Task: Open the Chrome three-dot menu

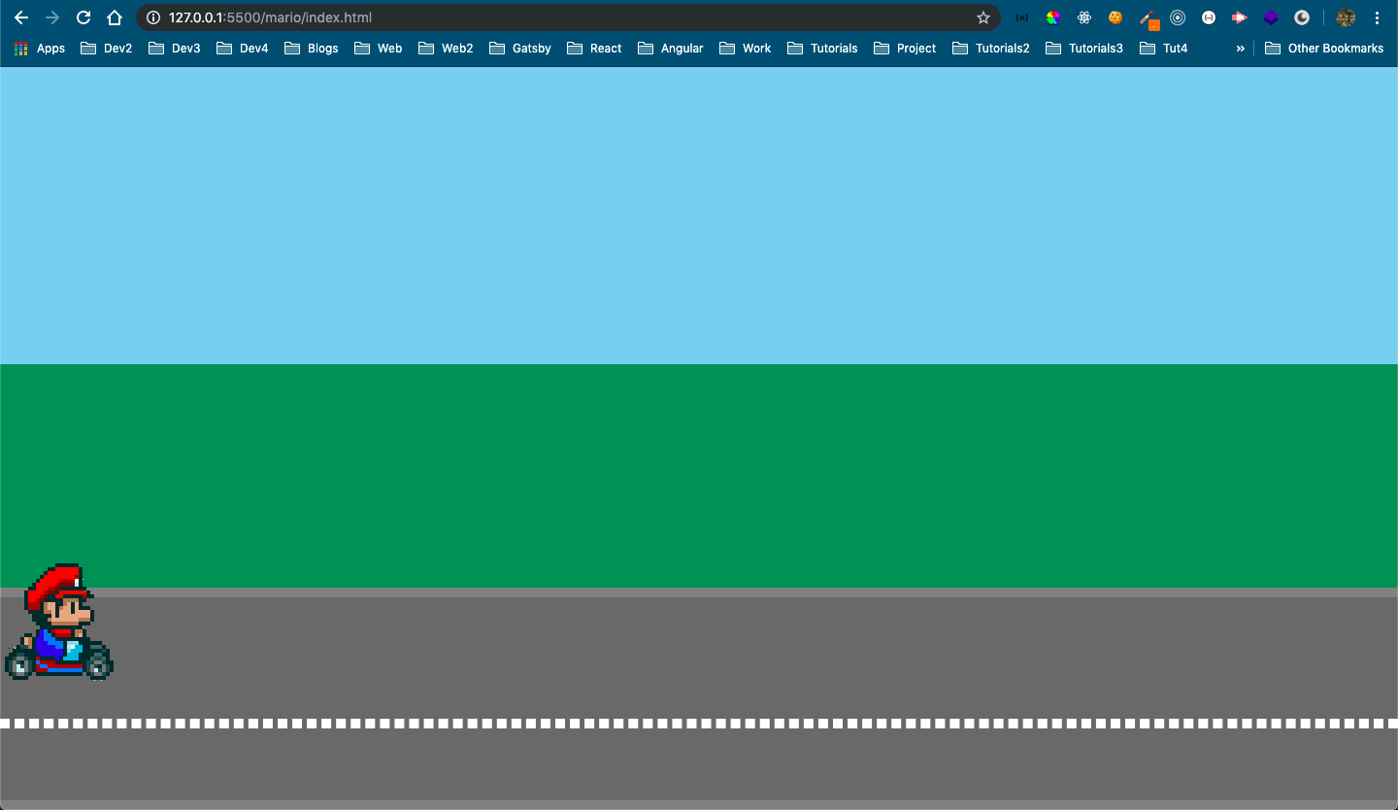Action: 1378,17
